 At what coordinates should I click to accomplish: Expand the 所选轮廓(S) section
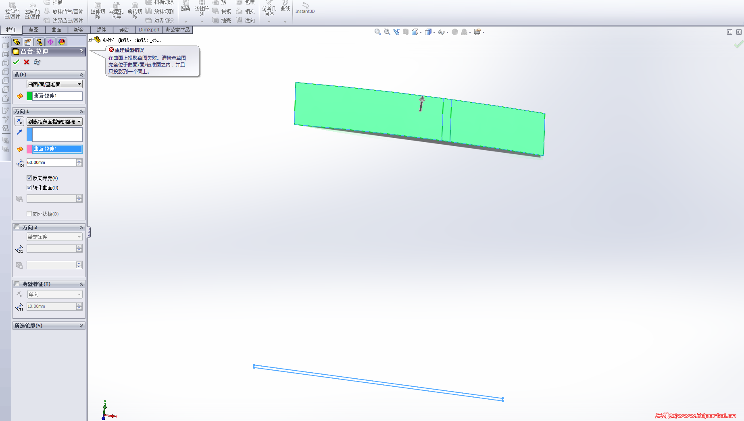click(x=81, y=326)
